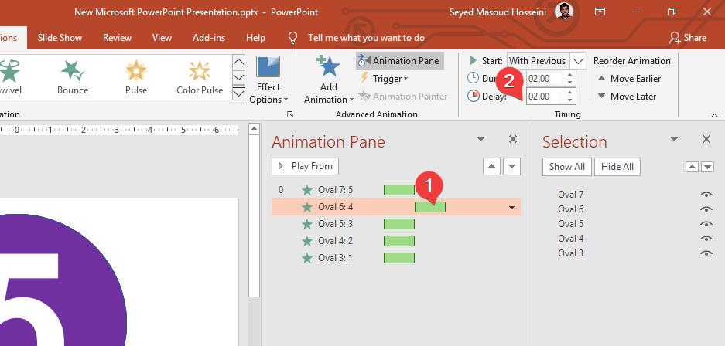Open the Help tab
725x346 pixels.
pyautogui.click(x=255, y=38)
